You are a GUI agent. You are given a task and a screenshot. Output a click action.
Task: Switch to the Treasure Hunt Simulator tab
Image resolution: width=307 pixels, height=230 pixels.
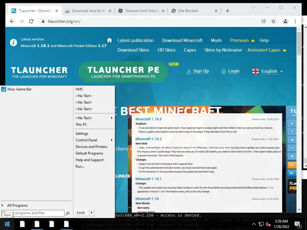pos(141,11)
